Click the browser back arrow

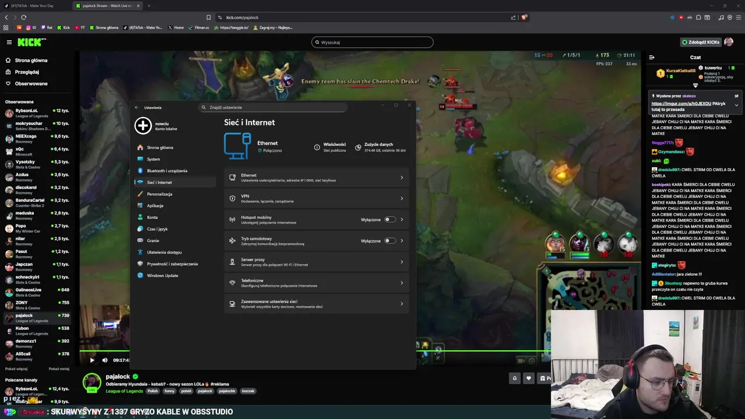[x=6, y=17]
